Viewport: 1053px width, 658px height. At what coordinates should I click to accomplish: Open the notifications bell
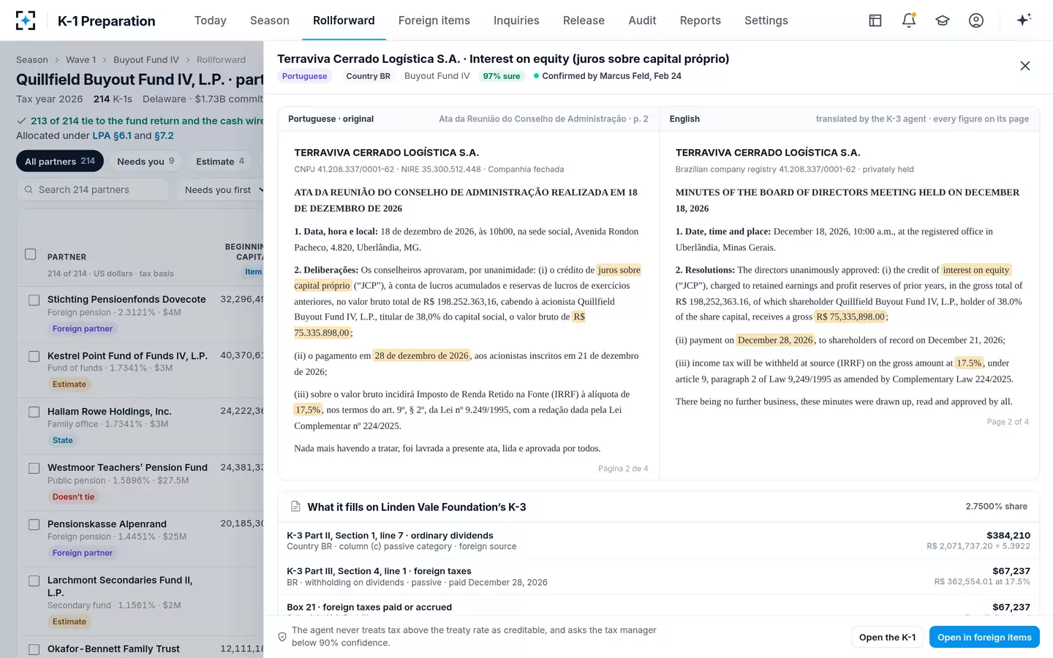point(909,20)
